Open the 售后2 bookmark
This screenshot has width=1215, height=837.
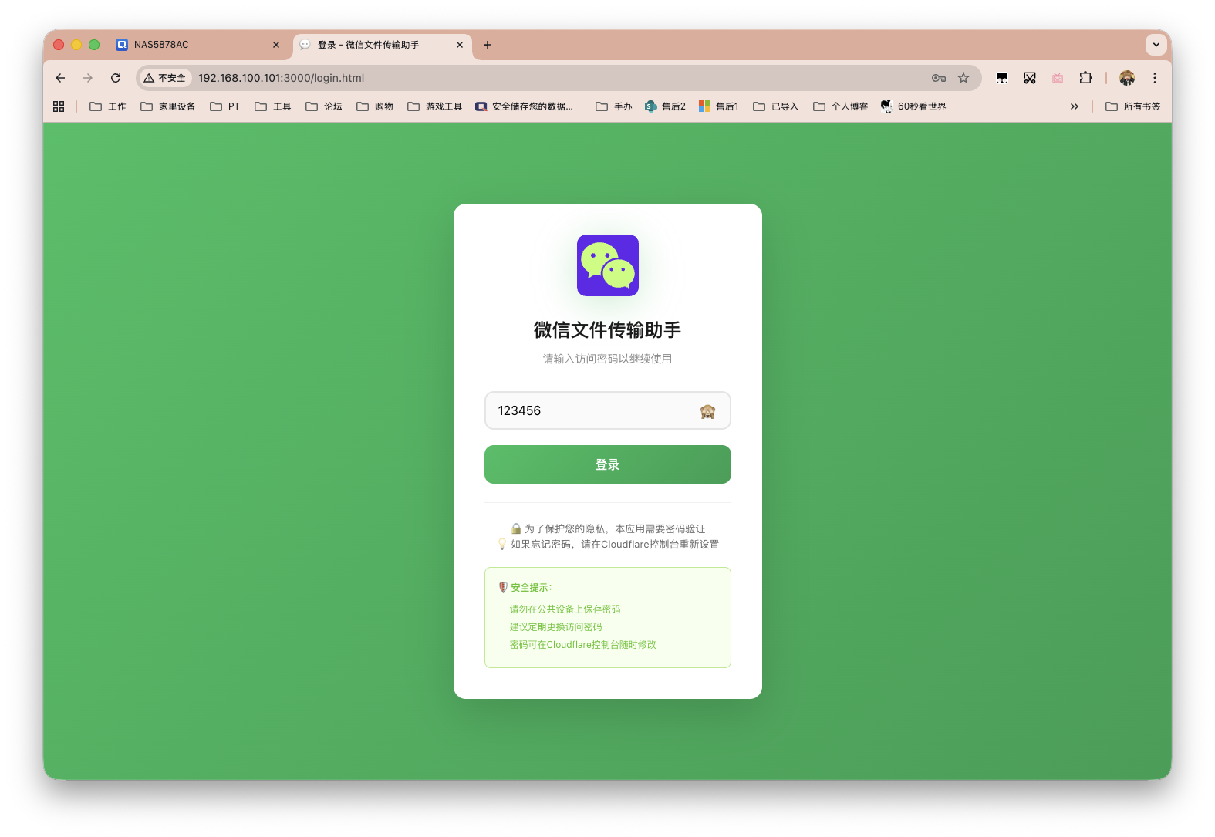point(665,106)
